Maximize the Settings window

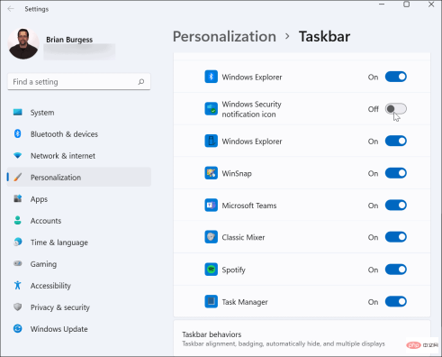click(x=406, y=5)
